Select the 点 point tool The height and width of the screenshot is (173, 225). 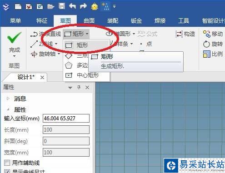[146, 44]
